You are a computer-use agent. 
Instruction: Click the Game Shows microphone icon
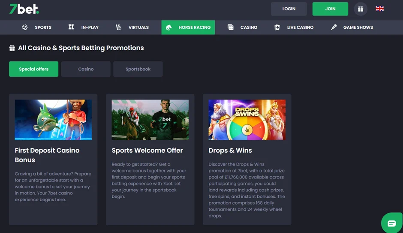click(x=334, y=27)
